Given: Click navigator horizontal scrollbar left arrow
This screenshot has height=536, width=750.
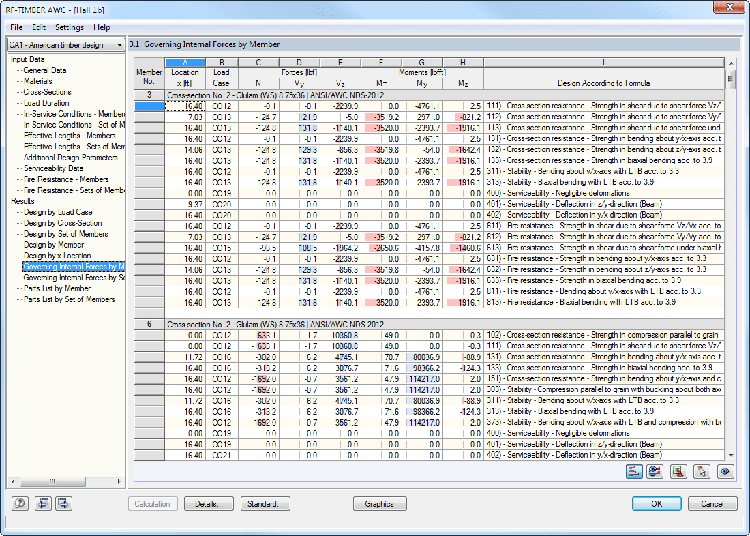Looking at the screenshot, I should pyautogui.click(x=13, y=481).
